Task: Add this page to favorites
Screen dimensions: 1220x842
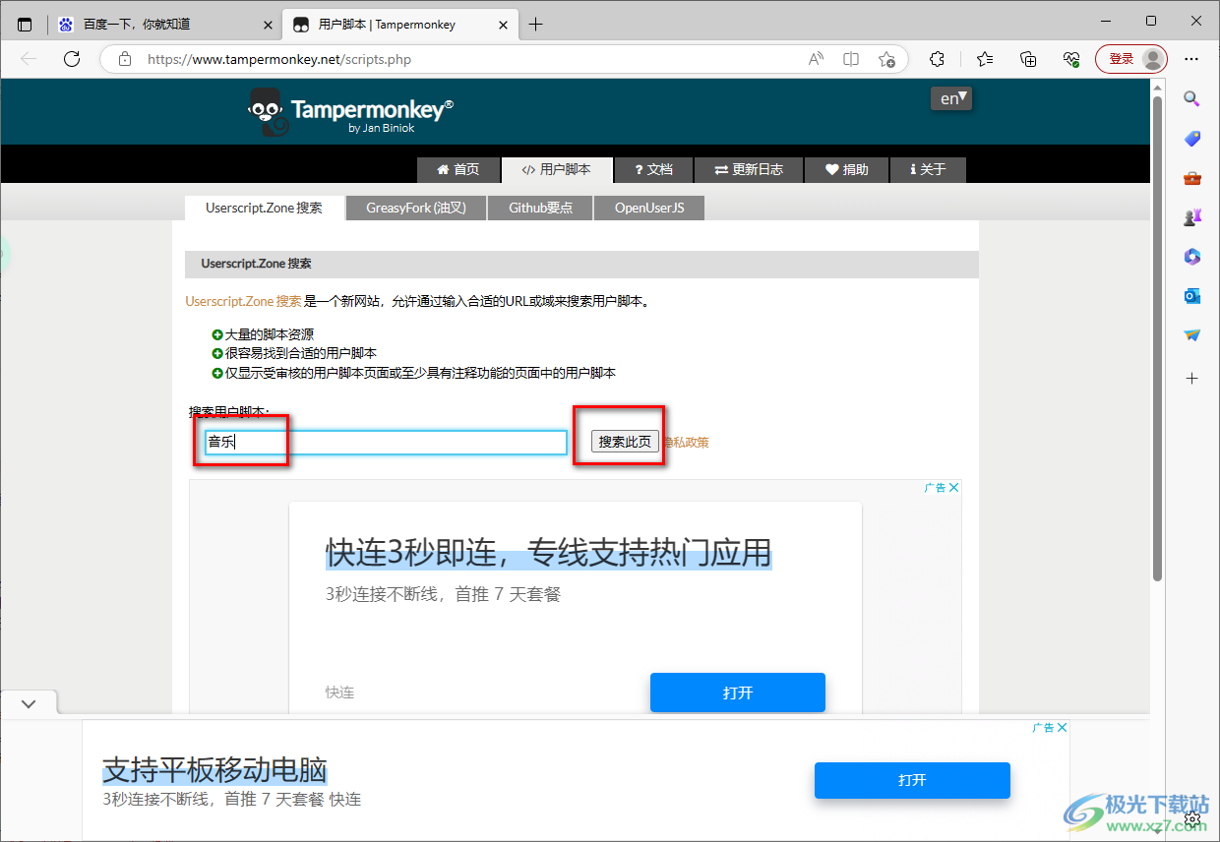Action: (x=886, y=59)
